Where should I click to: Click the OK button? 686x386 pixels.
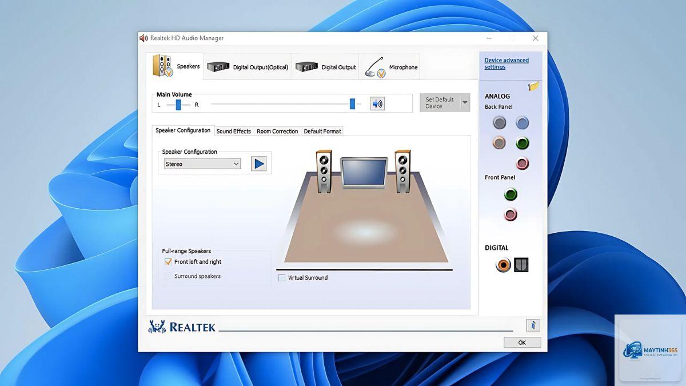pyautogui.click(x=522, y=343)
